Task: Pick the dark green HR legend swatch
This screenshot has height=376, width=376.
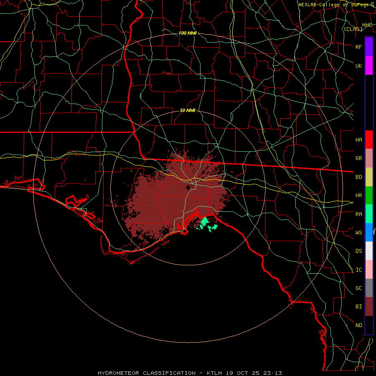Action: pos(369,195)
